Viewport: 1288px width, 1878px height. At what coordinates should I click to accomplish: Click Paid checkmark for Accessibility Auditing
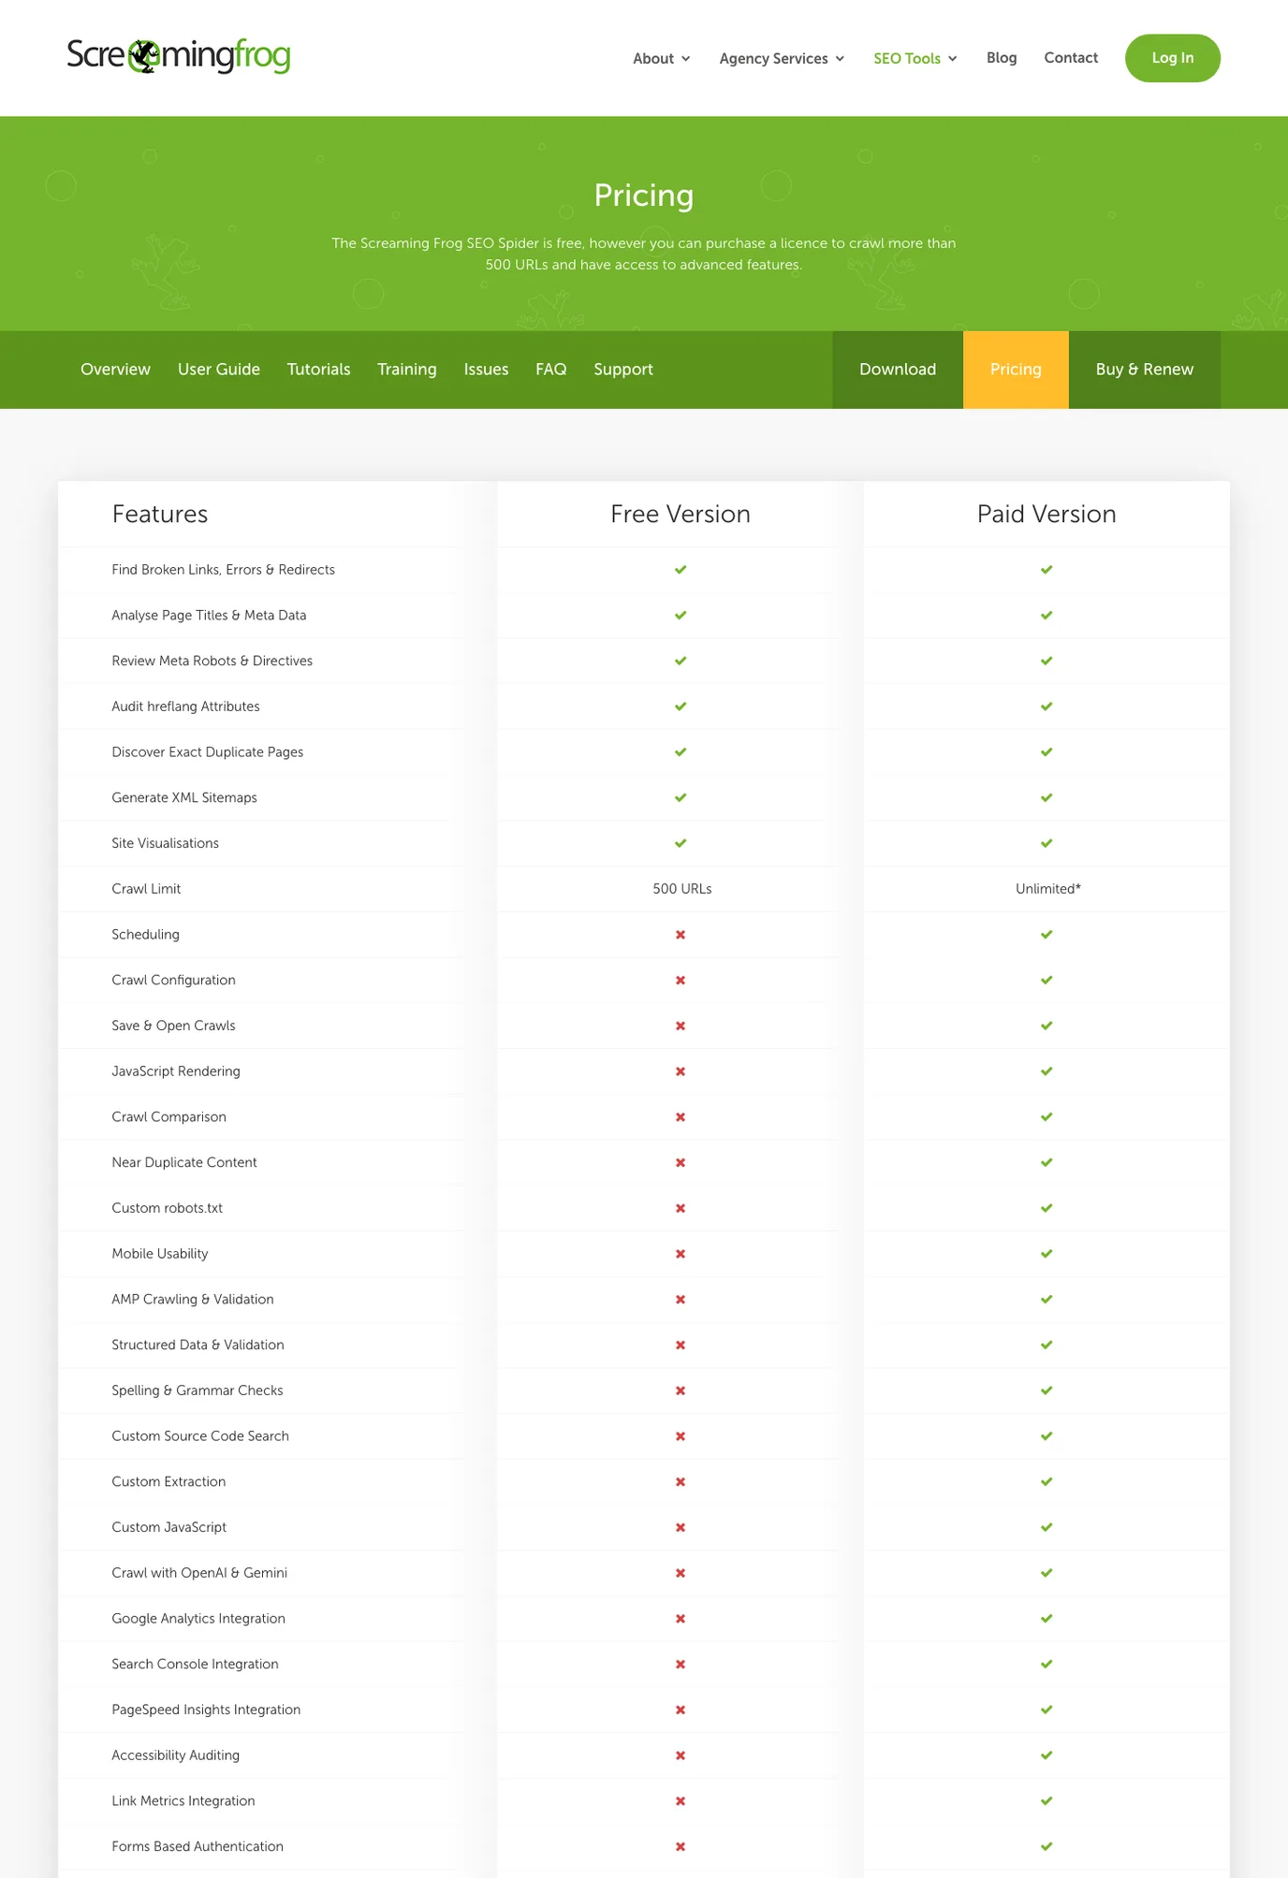[x=1046, y=1755]
